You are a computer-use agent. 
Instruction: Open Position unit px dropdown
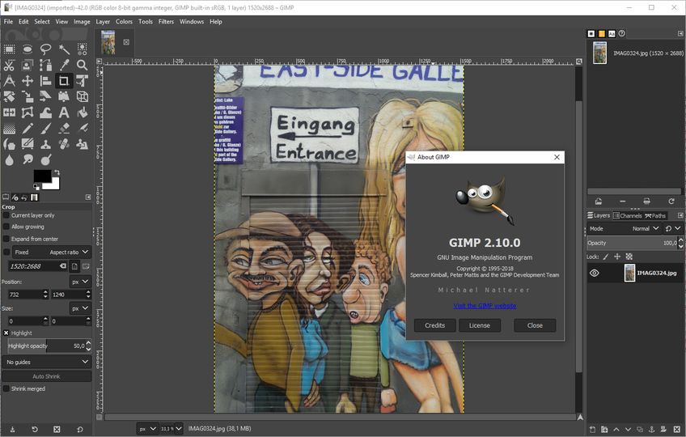tap(80, 282)
